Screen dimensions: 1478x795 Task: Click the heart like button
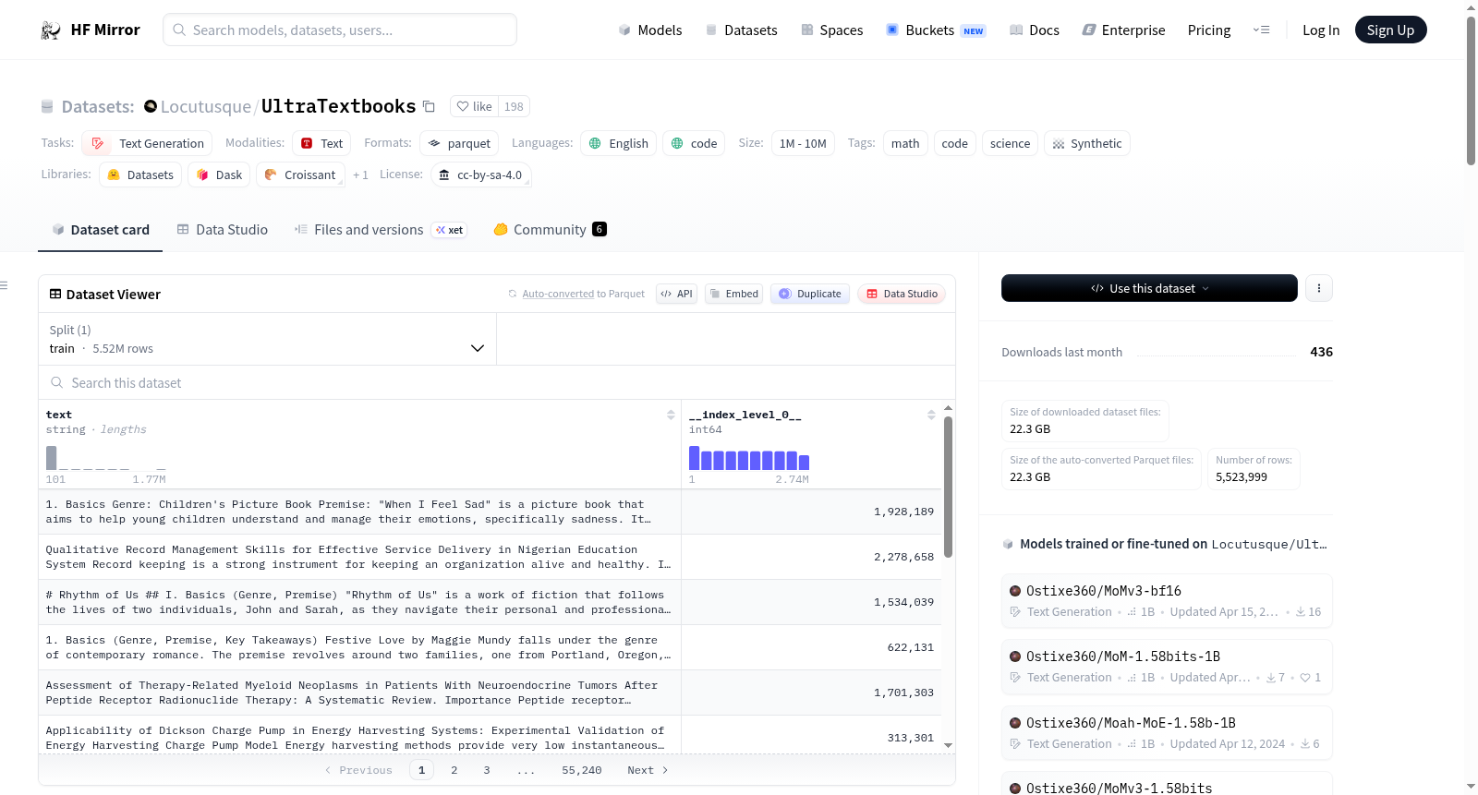tap(475, 106)
